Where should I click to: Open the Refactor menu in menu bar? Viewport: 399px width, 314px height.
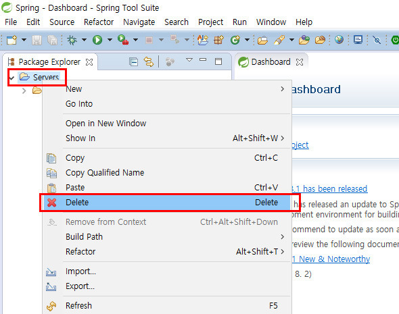point(99,22)
